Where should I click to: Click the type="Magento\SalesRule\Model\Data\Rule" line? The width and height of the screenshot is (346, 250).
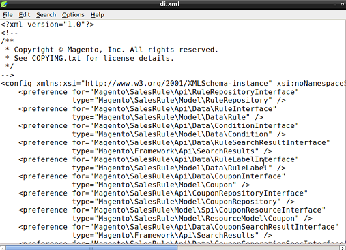coord(168,117)
